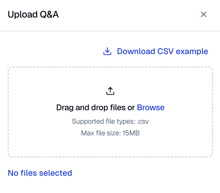Click 'Drag and drop files or' text

coord(95,108)
